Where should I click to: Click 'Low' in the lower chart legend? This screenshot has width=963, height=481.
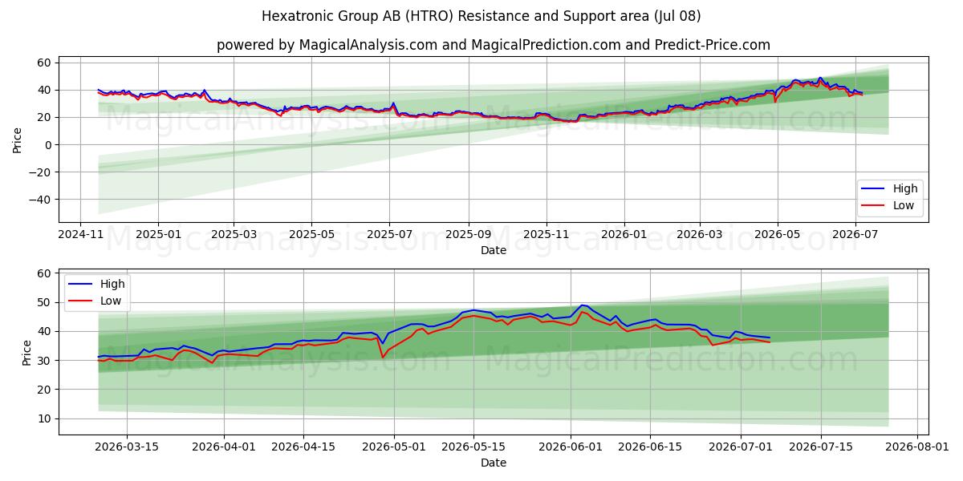[111, 301]
